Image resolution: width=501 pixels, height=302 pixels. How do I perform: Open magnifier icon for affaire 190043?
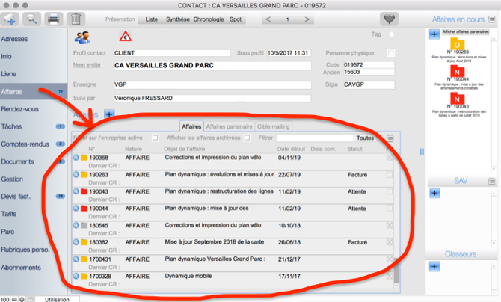click(77, 192)
